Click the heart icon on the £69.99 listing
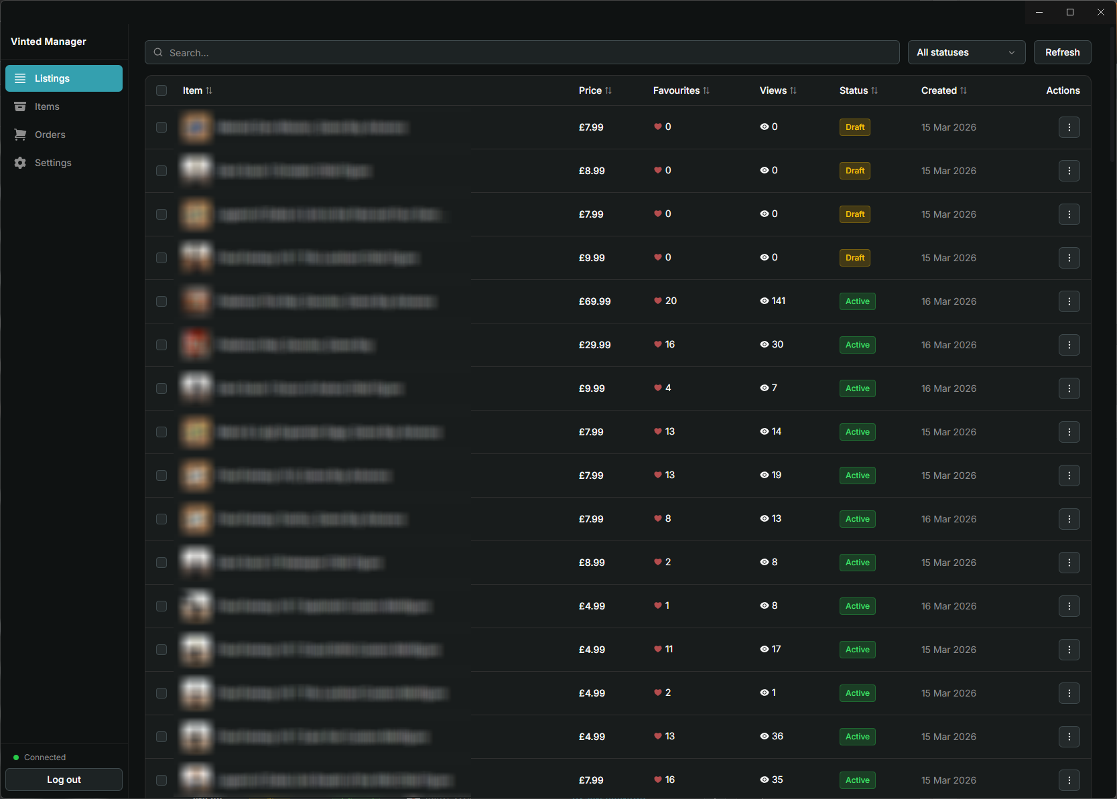1117x799 pixels. [657, 301]
